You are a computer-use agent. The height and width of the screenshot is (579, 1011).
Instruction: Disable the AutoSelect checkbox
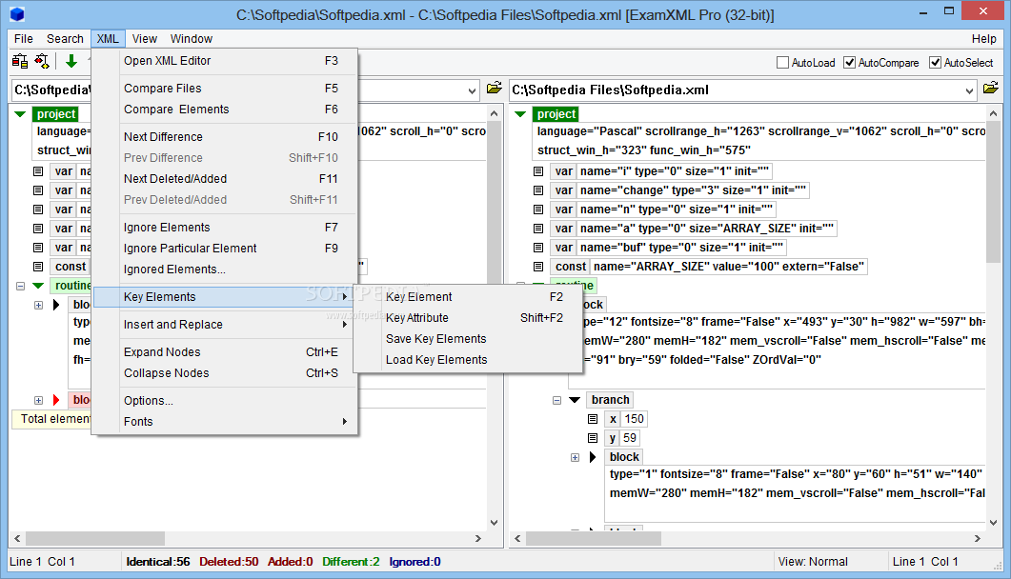click(935, 63)
